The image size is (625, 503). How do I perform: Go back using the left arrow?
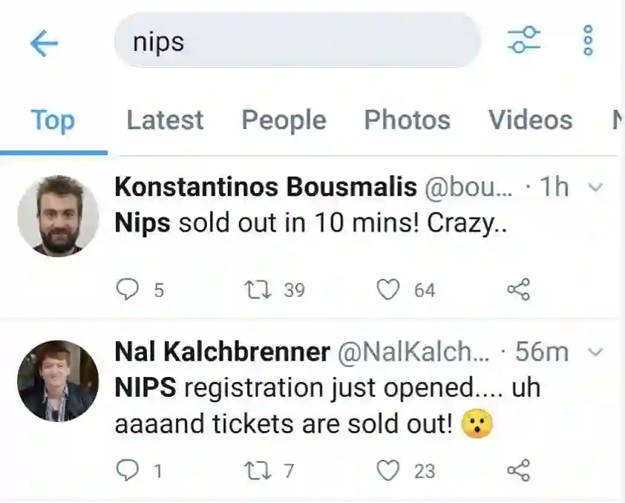click(44, 44)
